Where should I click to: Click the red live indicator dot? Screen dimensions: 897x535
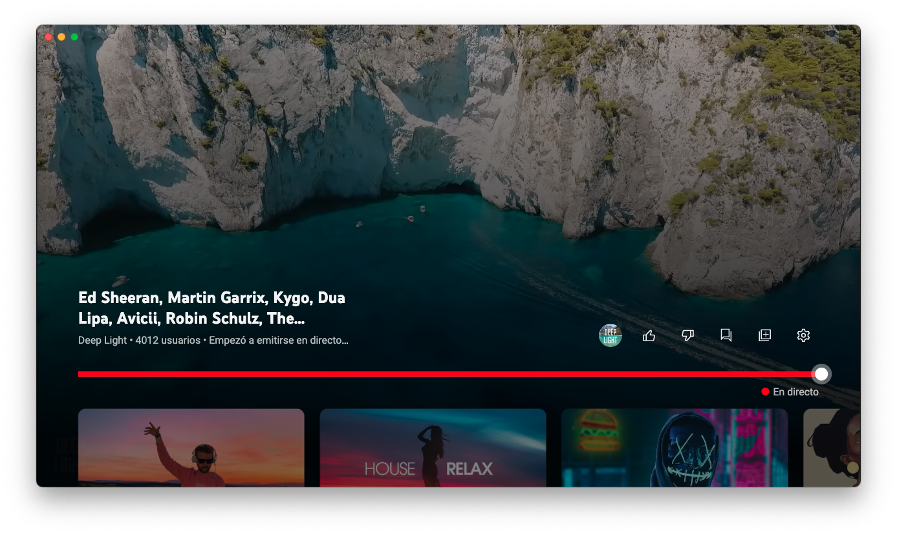(x=765, y=392)
